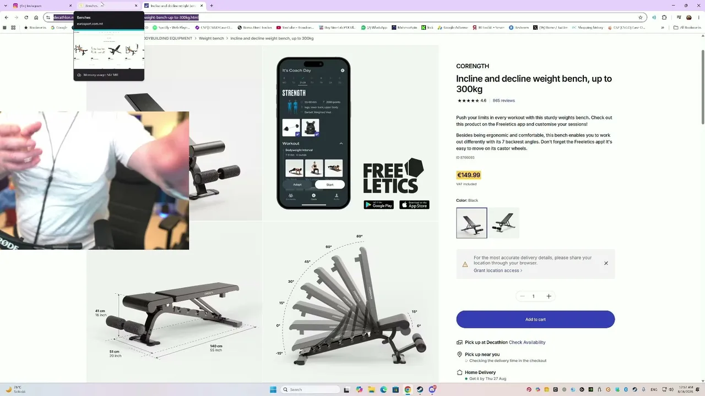Open the Google AdSense bookmark

click(x=453, y=27)
